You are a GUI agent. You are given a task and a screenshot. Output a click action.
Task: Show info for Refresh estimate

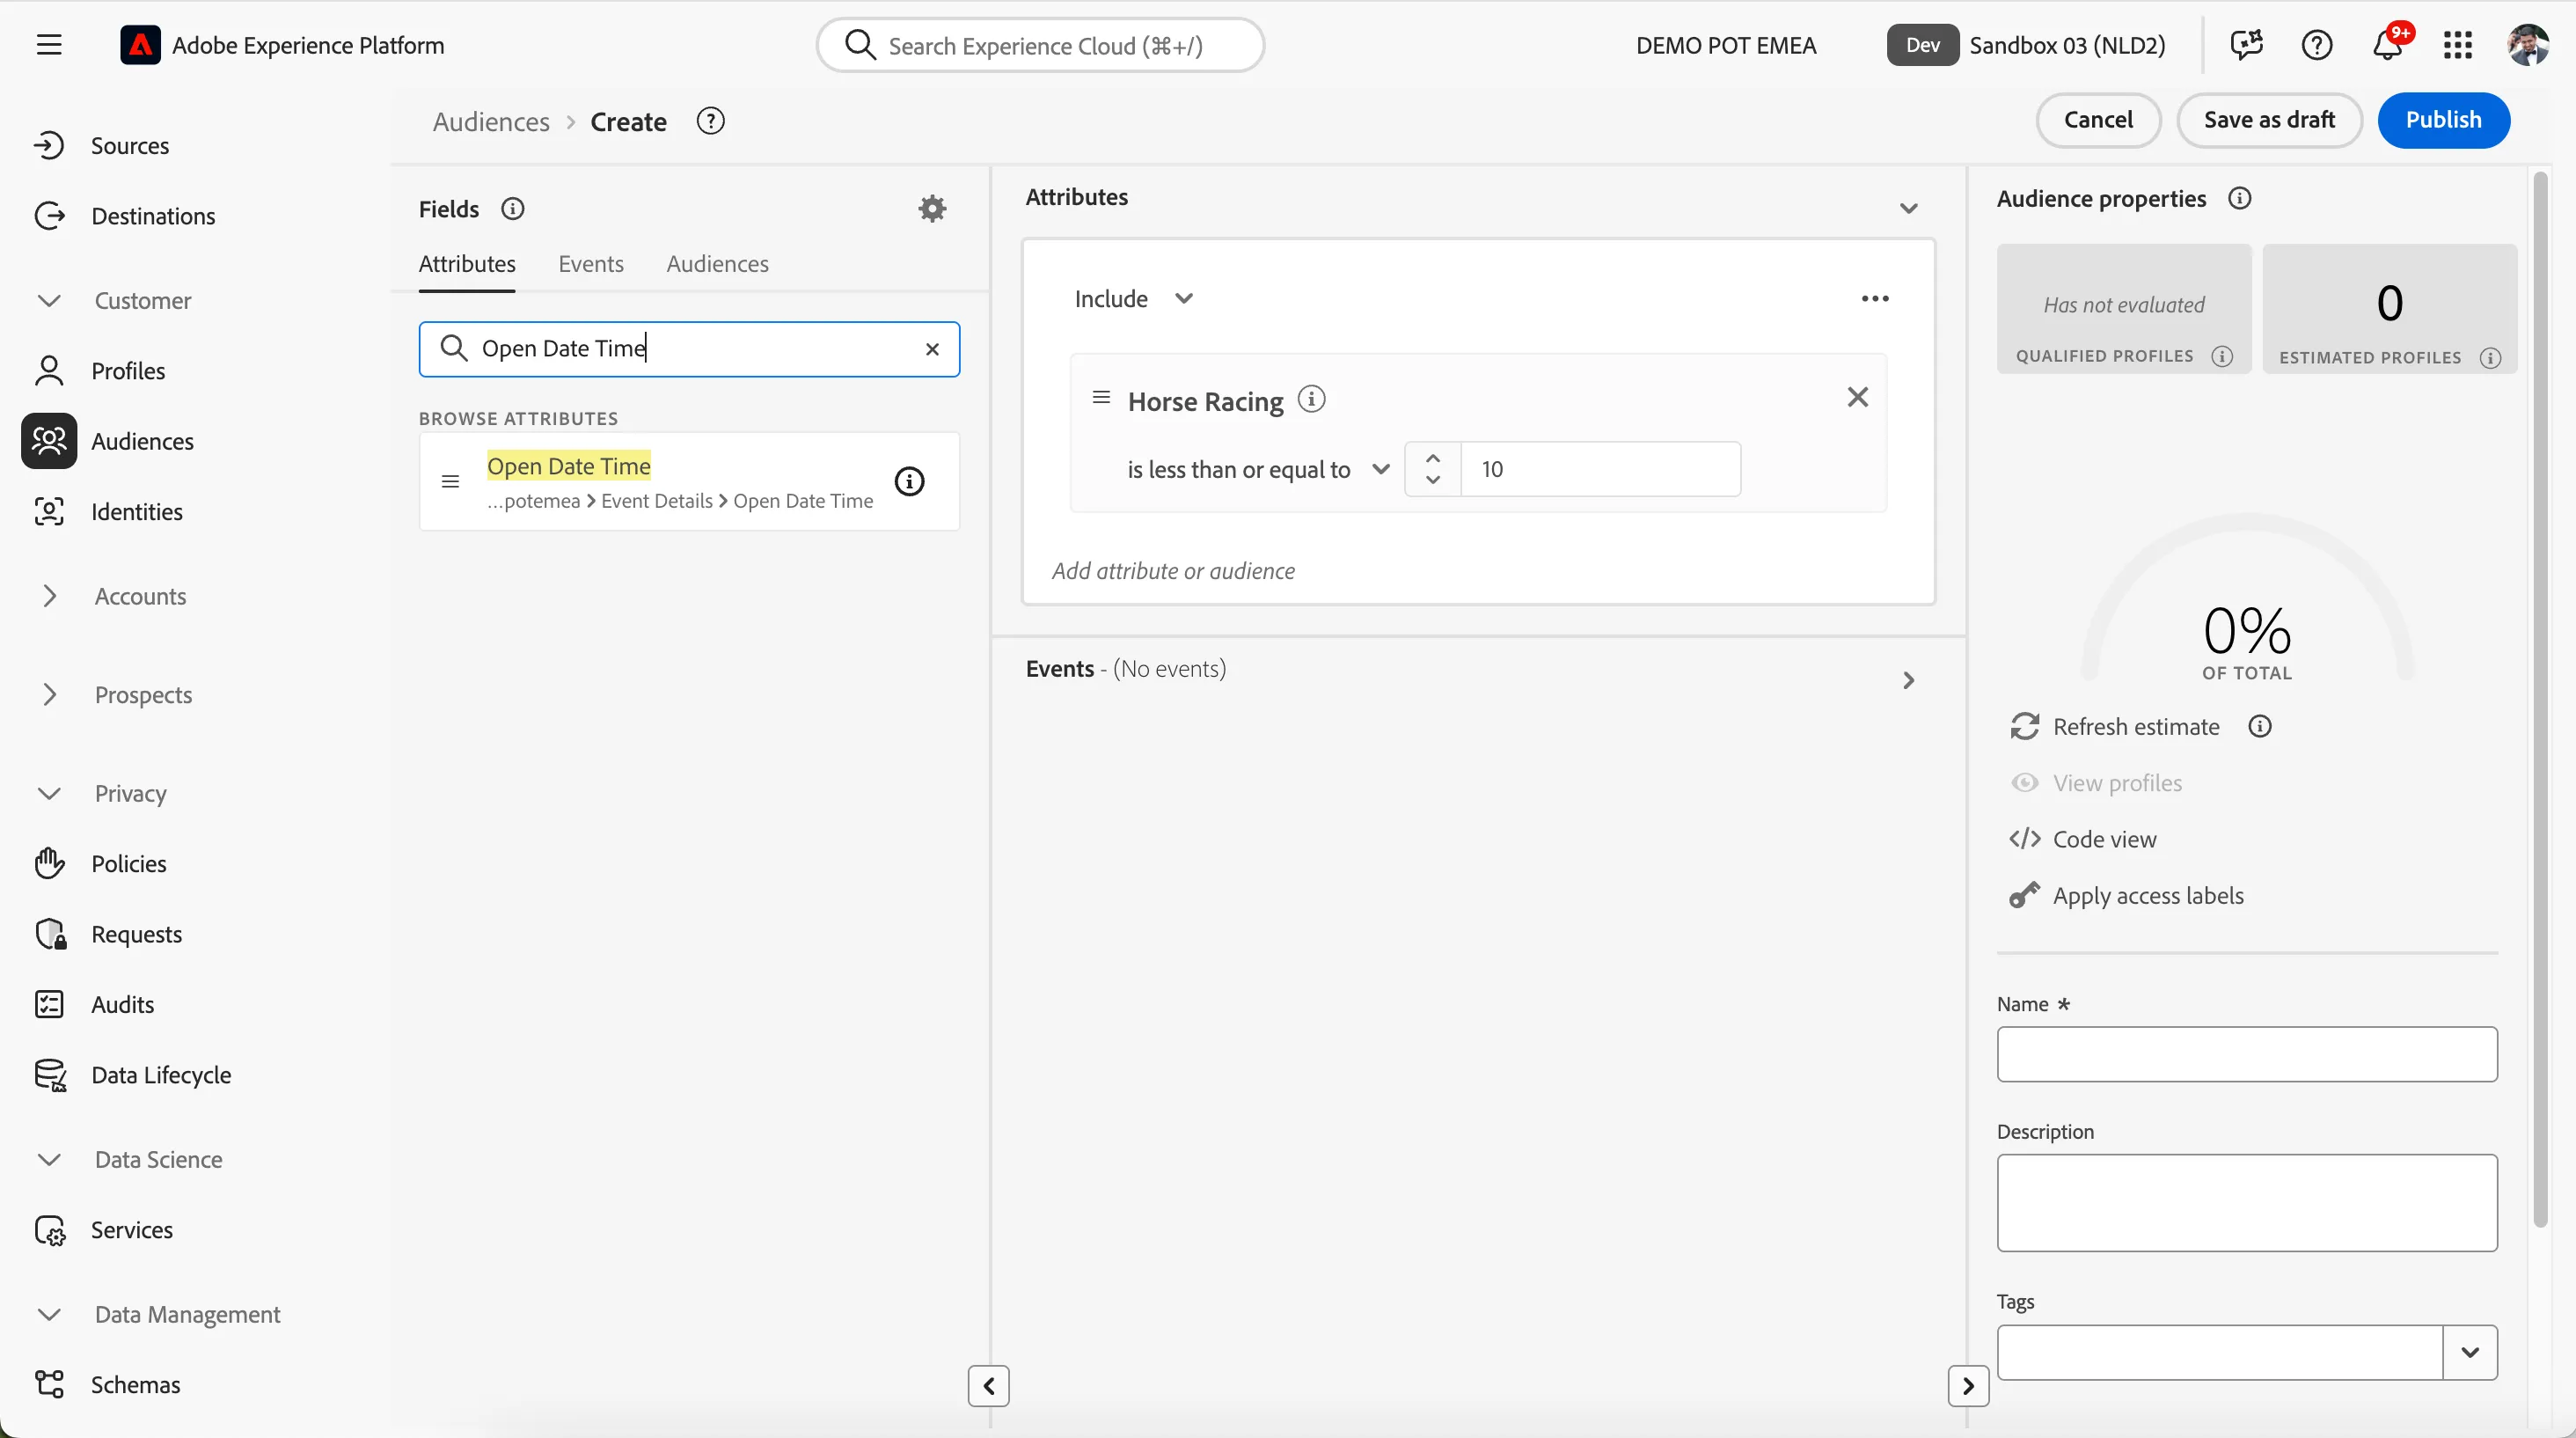(x=2259, y=726)
